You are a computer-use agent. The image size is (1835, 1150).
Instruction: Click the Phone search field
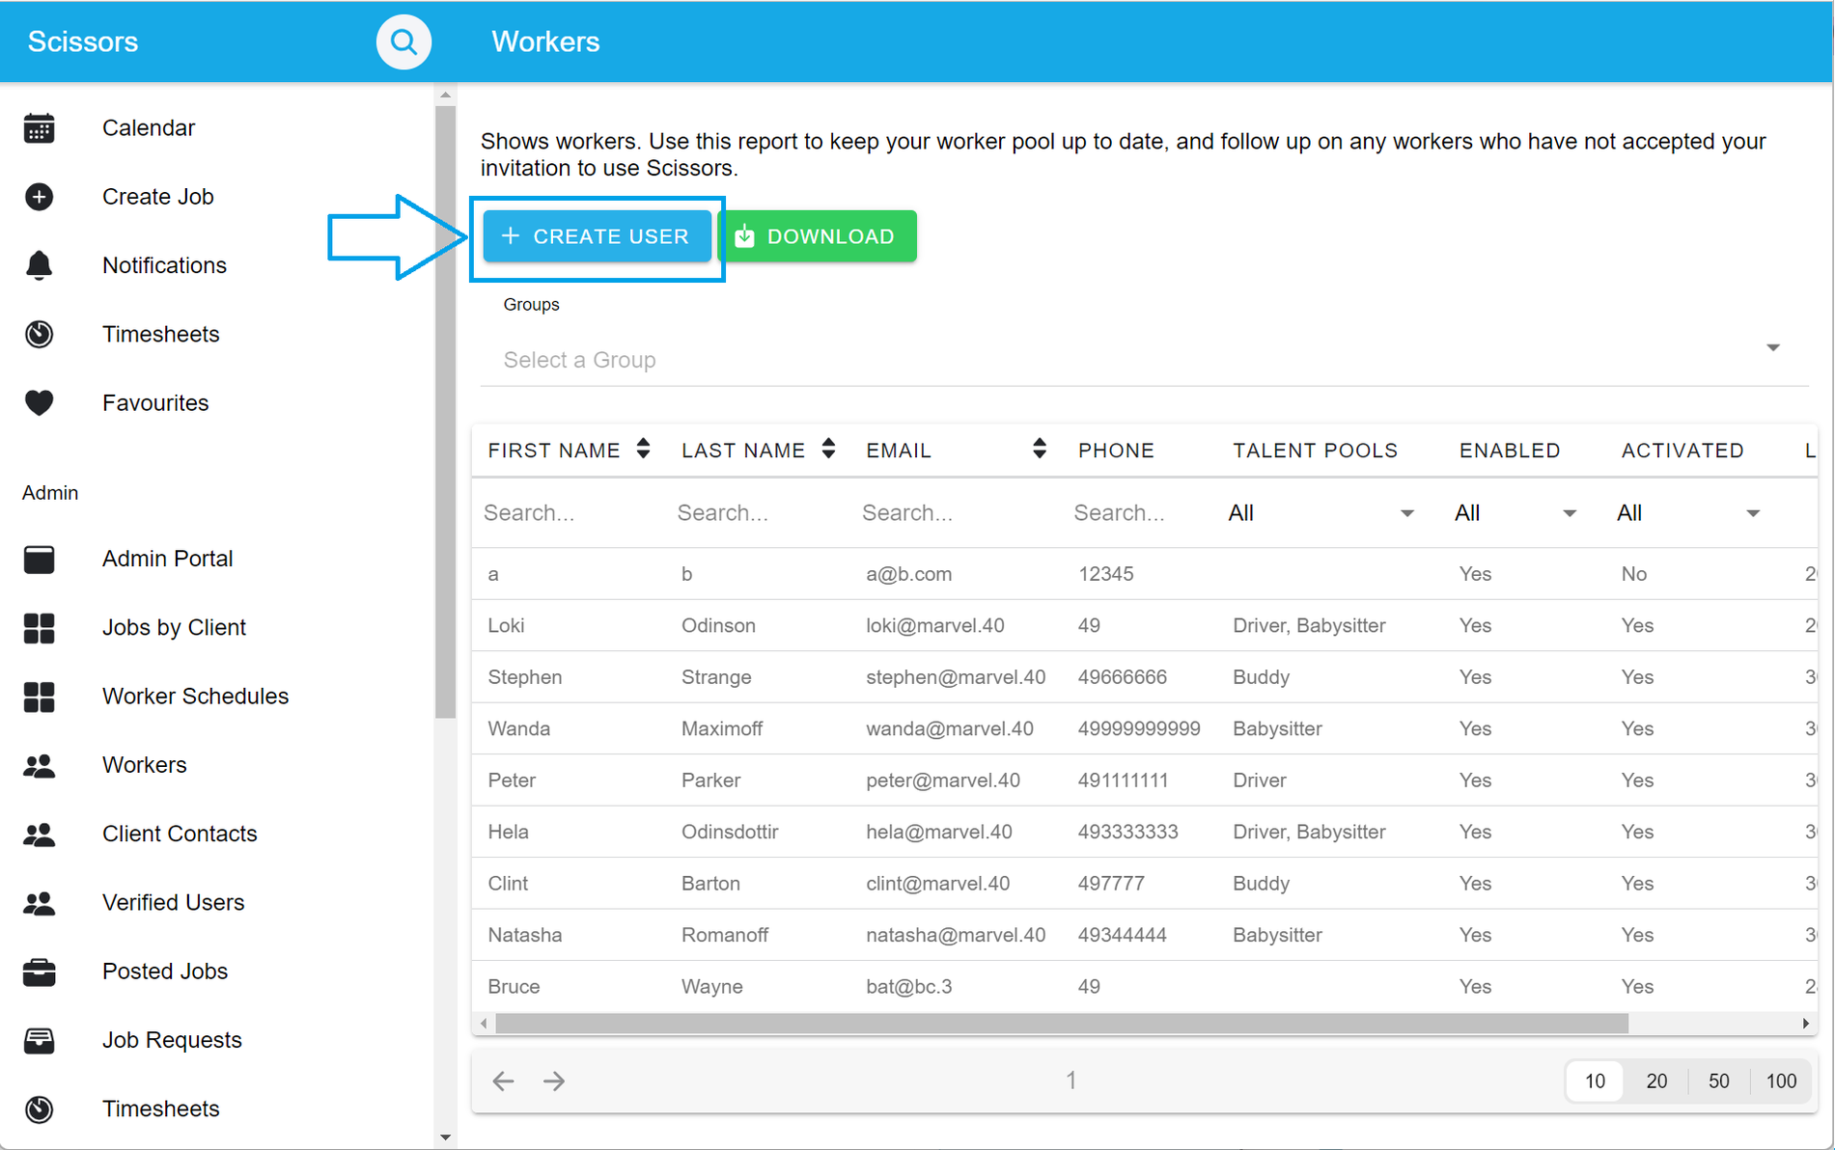coord(1137,513)
